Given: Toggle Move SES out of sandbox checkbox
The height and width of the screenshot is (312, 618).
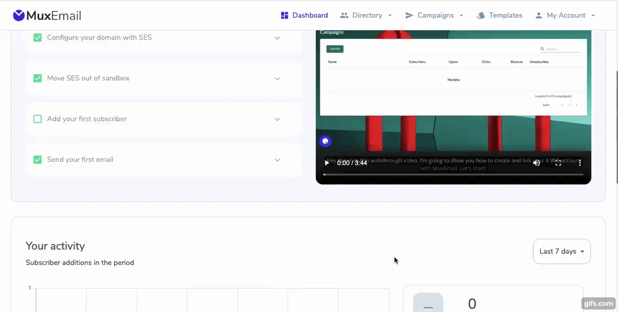Looking at the screenshot, I should 38,78.
